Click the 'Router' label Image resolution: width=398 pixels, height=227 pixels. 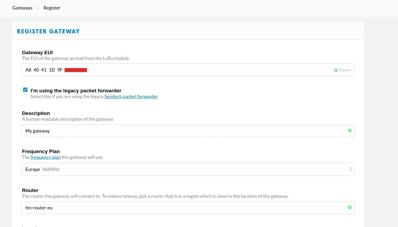point(30,190)
